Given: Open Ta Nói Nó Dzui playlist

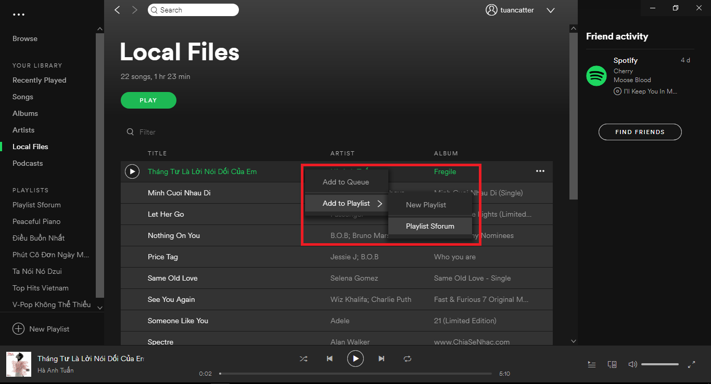Looking at the screenshot, I should (x=37, y=271).
